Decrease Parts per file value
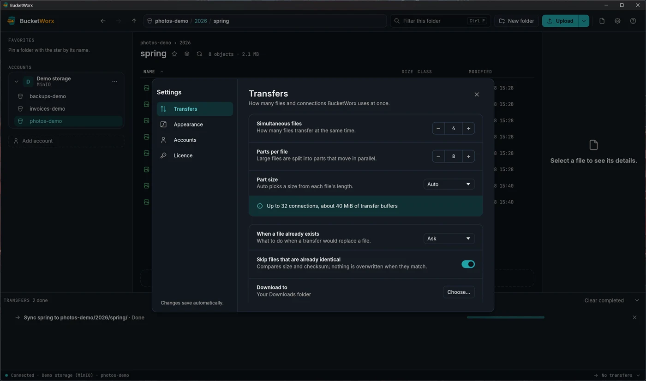 [x=438, y=156]
